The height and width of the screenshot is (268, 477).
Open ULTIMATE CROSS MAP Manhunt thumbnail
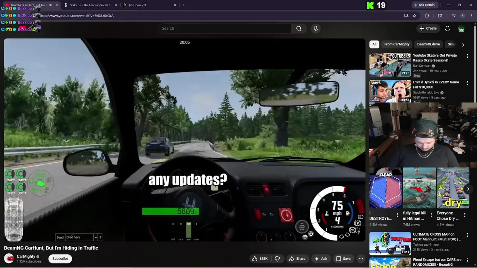(x=390, y=243)
